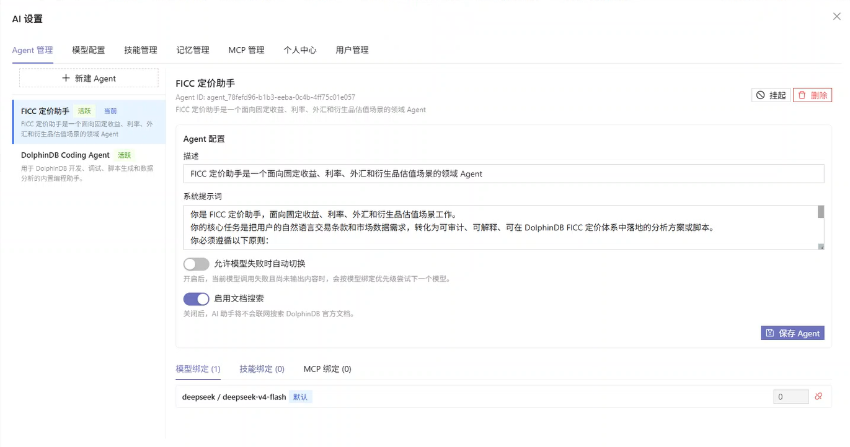Click the 描述 text input field
The height and width of the screenshot is (447, 850).
point(504,174)
